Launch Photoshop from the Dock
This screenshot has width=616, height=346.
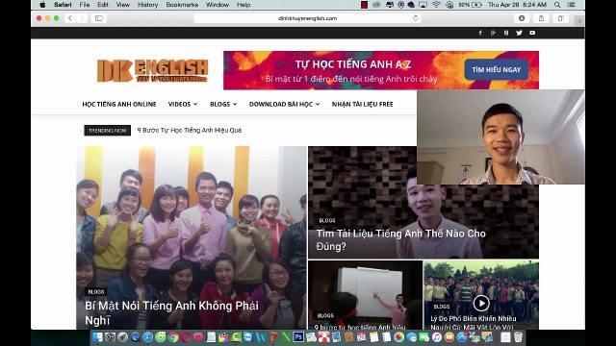point(298,337)
